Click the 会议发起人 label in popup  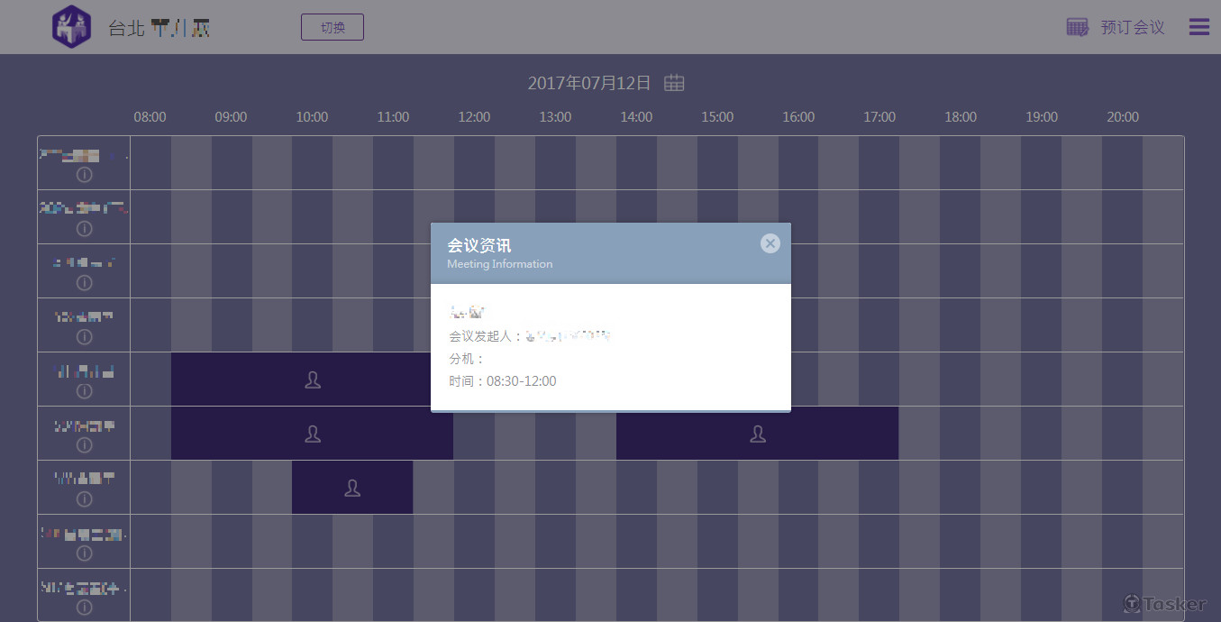click(486, 336)
